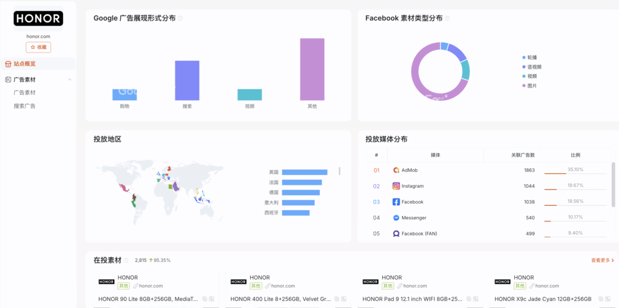The width and height of the screenshot is (619, 308).
Task: Click the 广告素材 parent menu icon
Action: (x=8, y=80)
